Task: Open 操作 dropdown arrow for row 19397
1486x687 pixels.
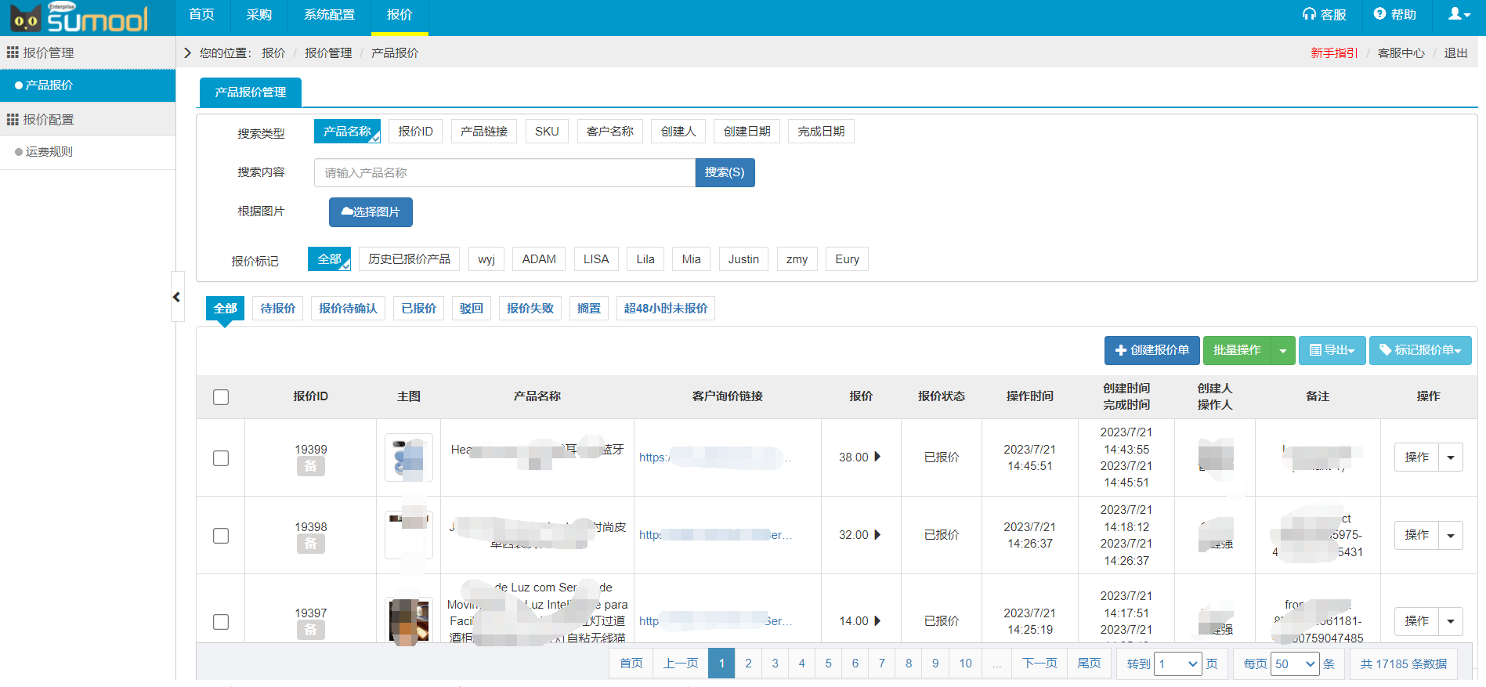Action: [1451, 621]
